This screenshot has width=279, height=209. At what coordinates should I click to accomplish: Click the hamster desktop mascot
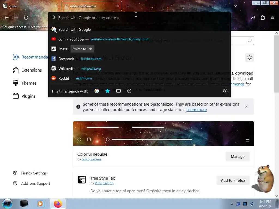coord(264,179)
